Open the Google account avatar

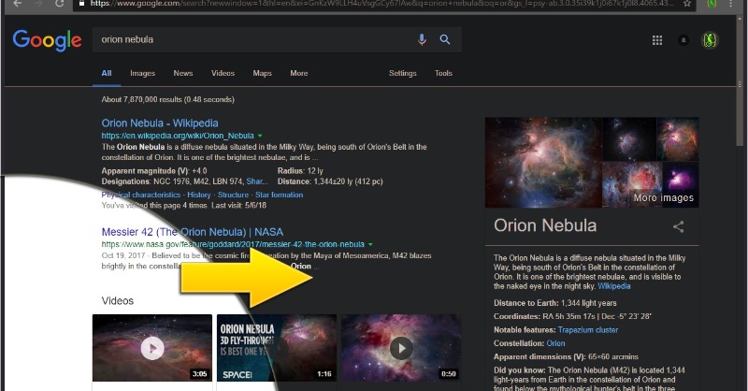click(710, 40)
